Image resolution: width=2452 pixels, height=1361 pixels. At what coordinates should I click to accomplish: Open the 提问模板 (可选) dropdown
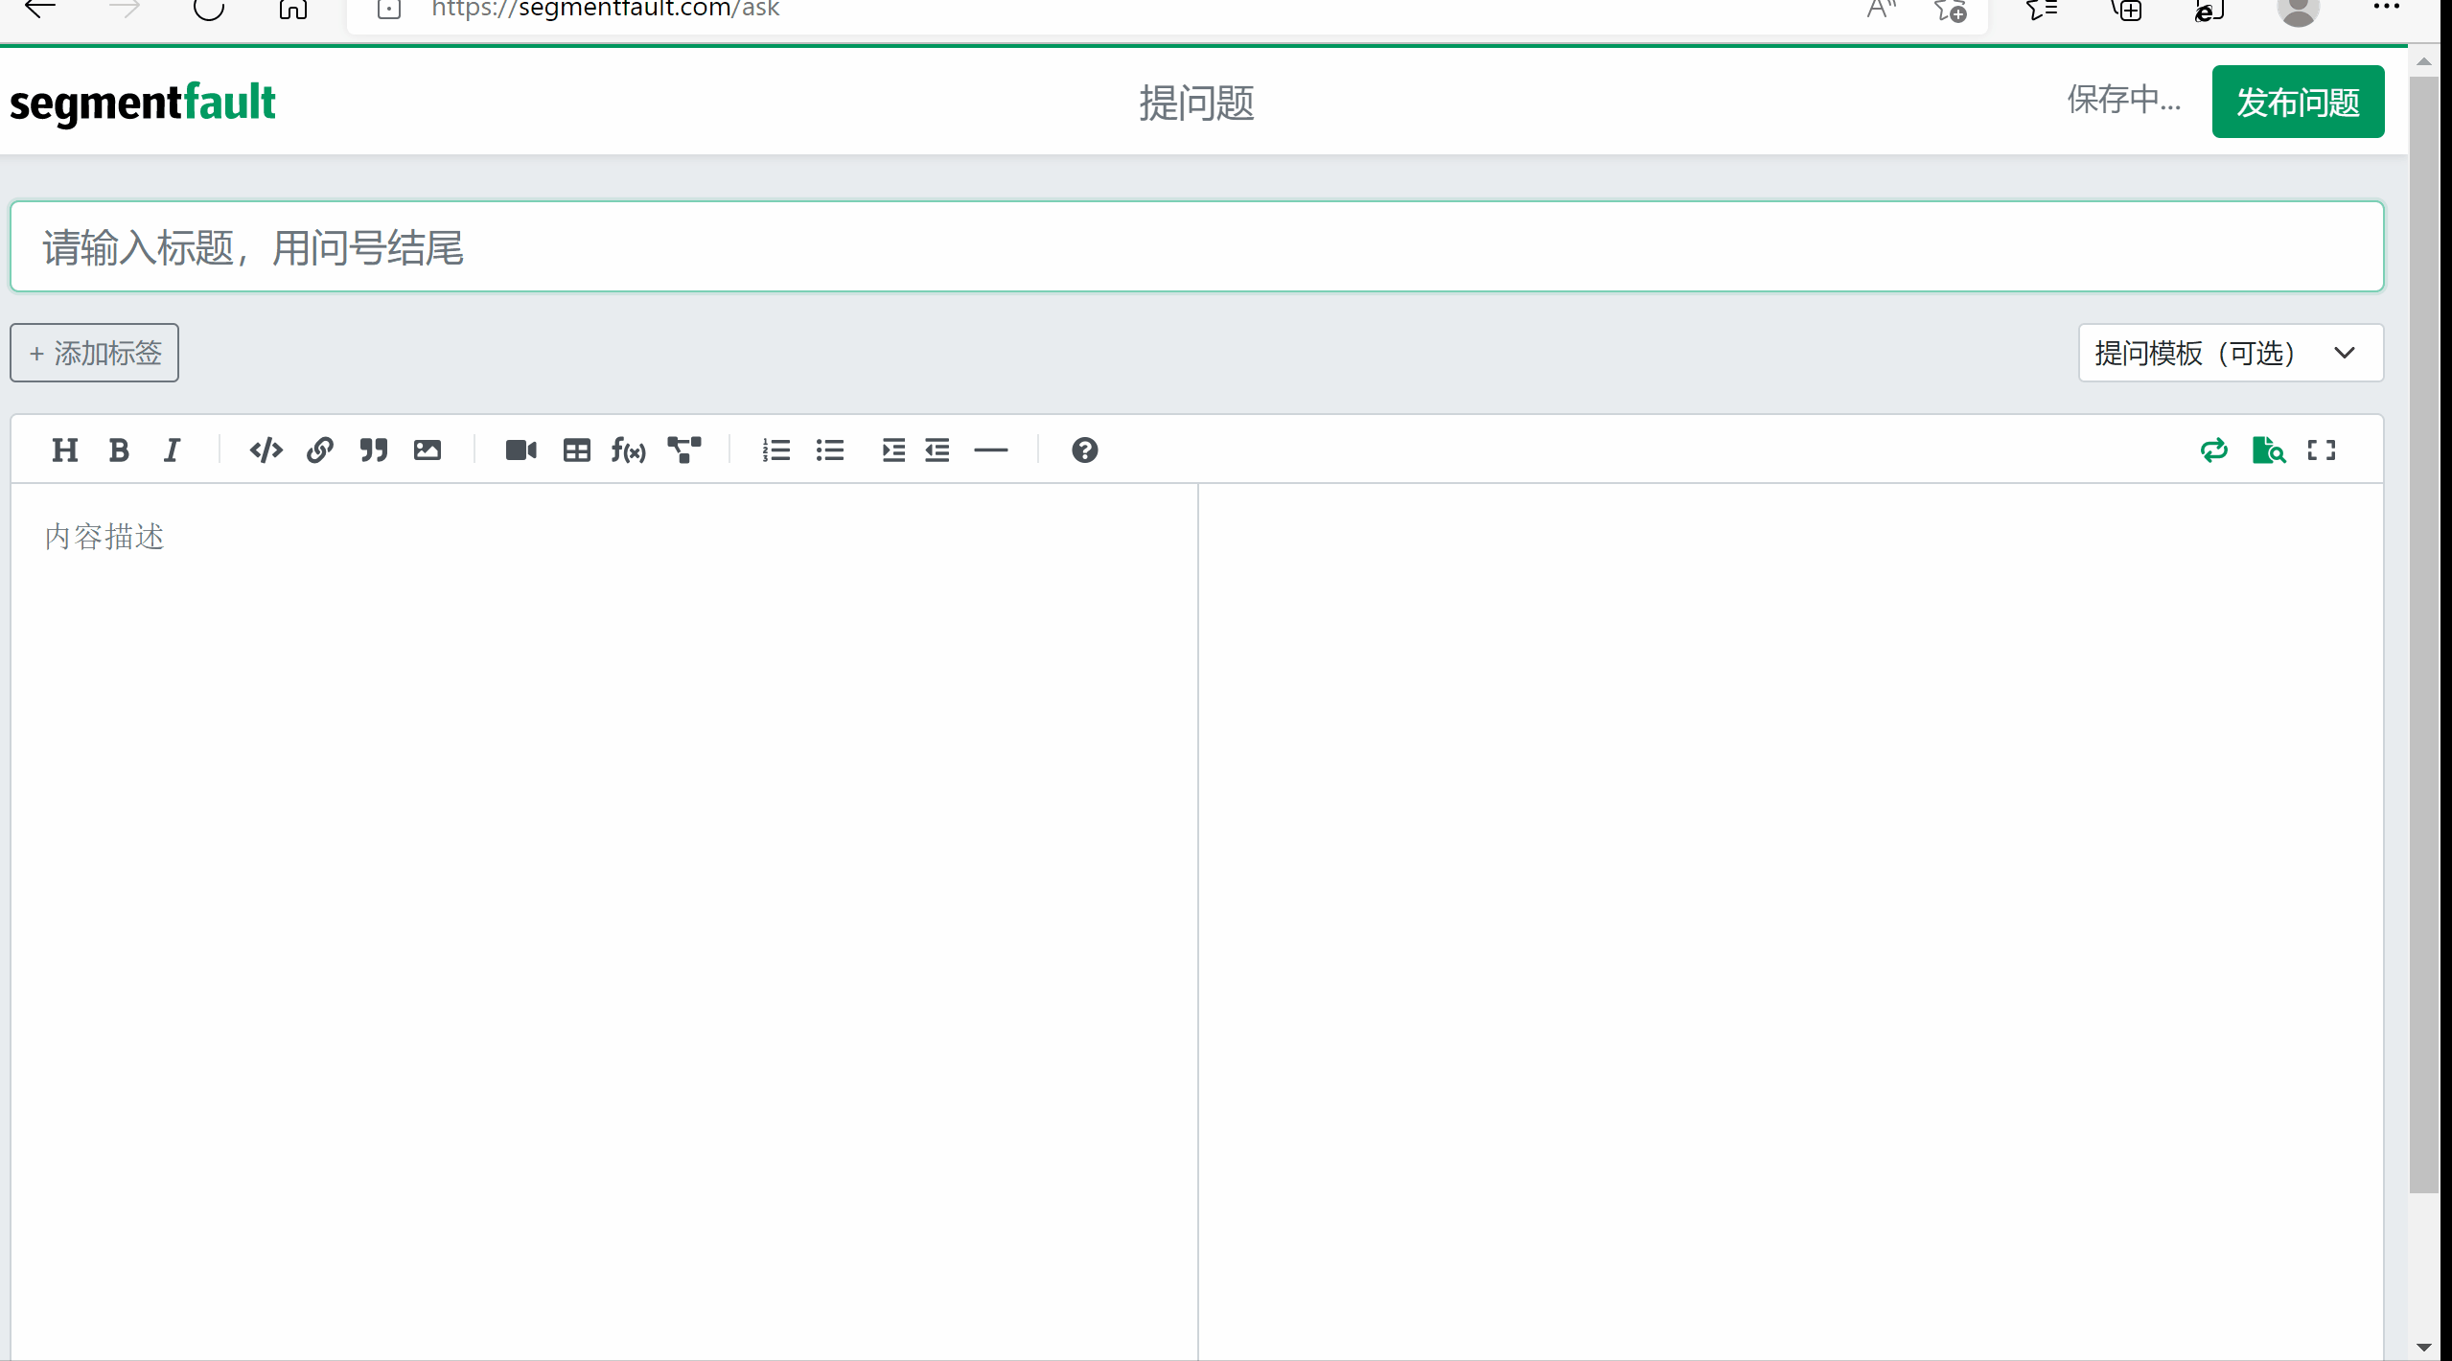[x=2230, y=353]
